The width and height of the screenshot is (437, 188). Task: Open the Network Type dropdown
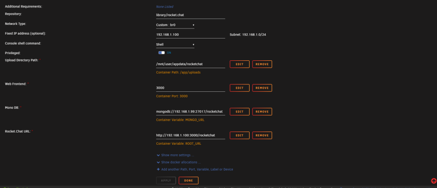pos(175,25)
